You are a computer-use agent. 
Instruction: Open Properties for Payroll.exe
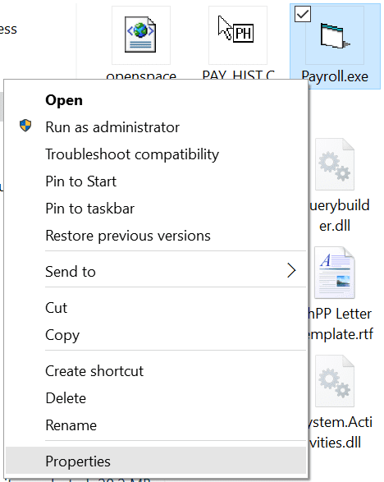156,461
